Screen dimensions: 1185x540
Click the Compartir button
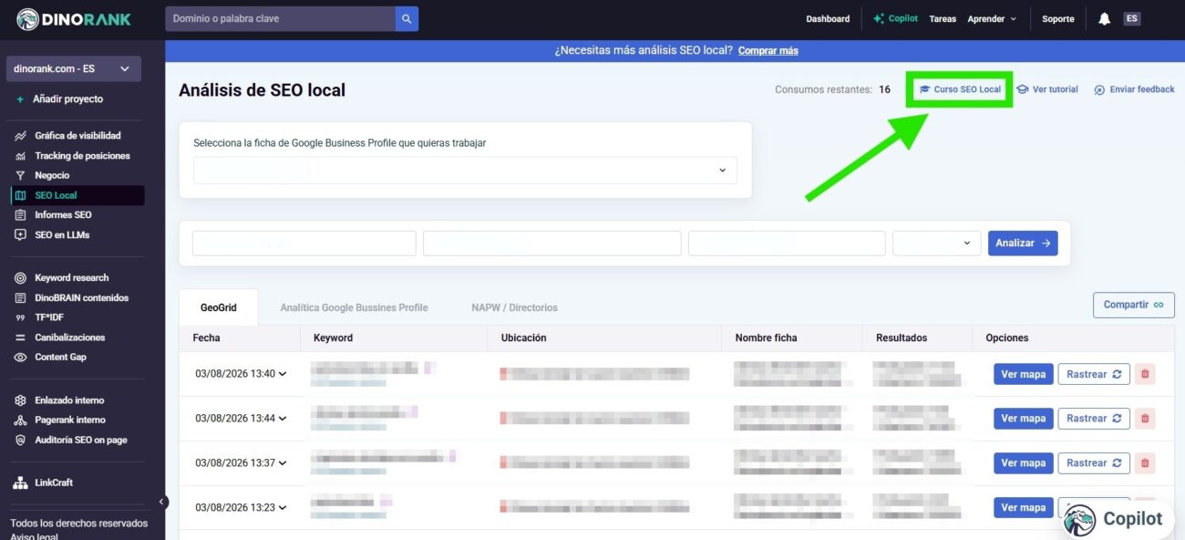(x=1133, y=305)
